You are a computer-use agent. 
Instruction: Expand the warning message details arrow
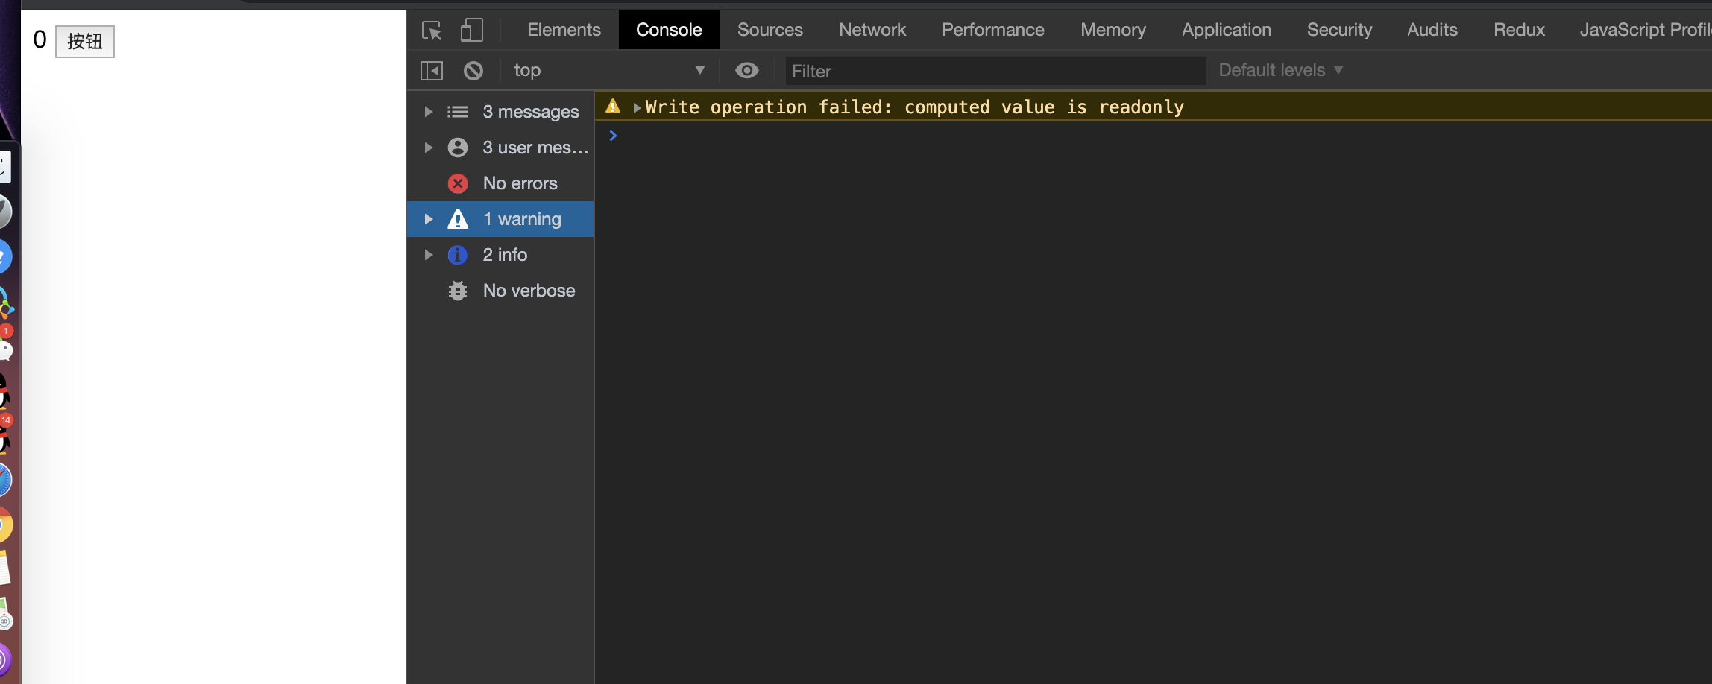tap(637, 107)
